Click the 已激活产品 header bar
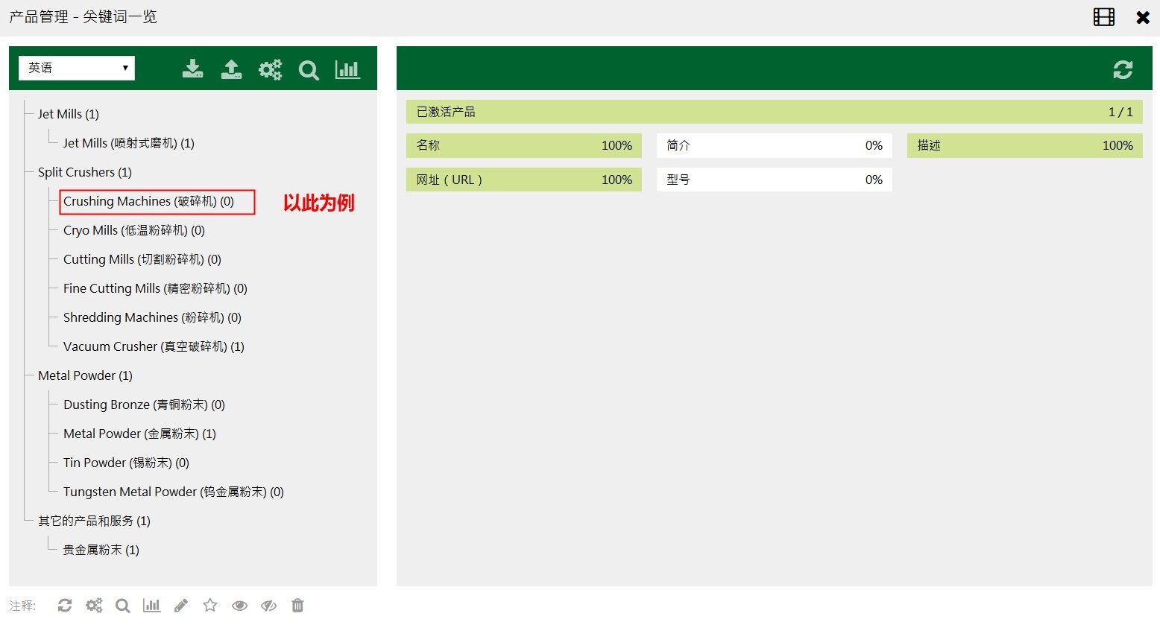This screenshot has width=1160, height=625. (x=774, y=112)
